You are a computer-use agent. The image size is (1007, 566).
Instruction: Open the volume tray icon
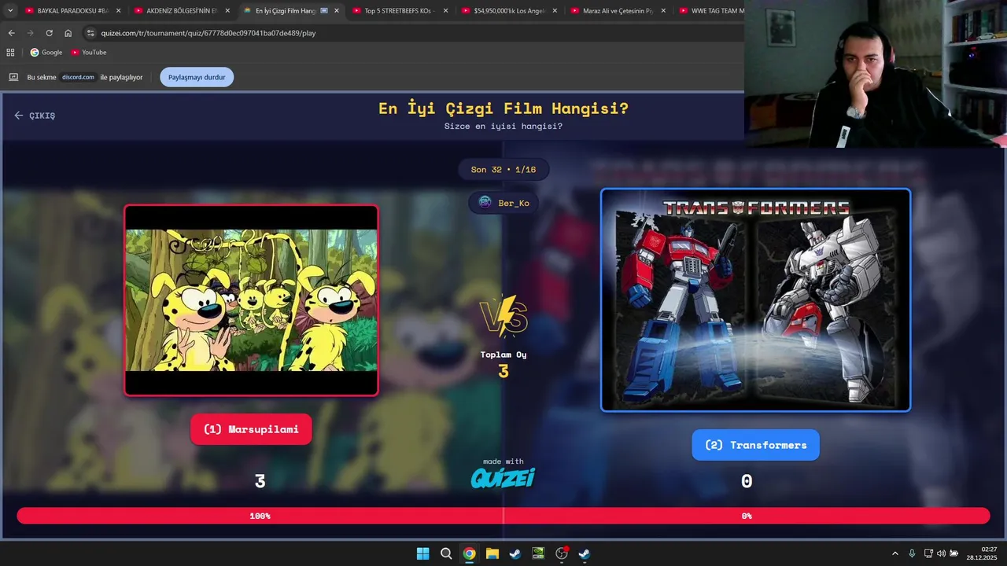[x=941, y=553]
